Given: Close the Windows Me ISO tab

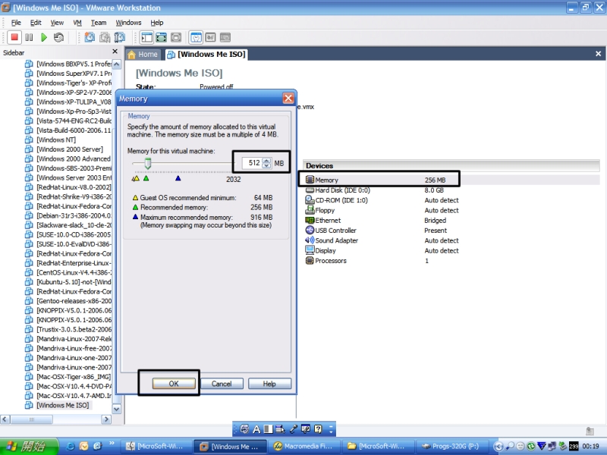Looking at the screenshot, I should click(x=598, y=54).
